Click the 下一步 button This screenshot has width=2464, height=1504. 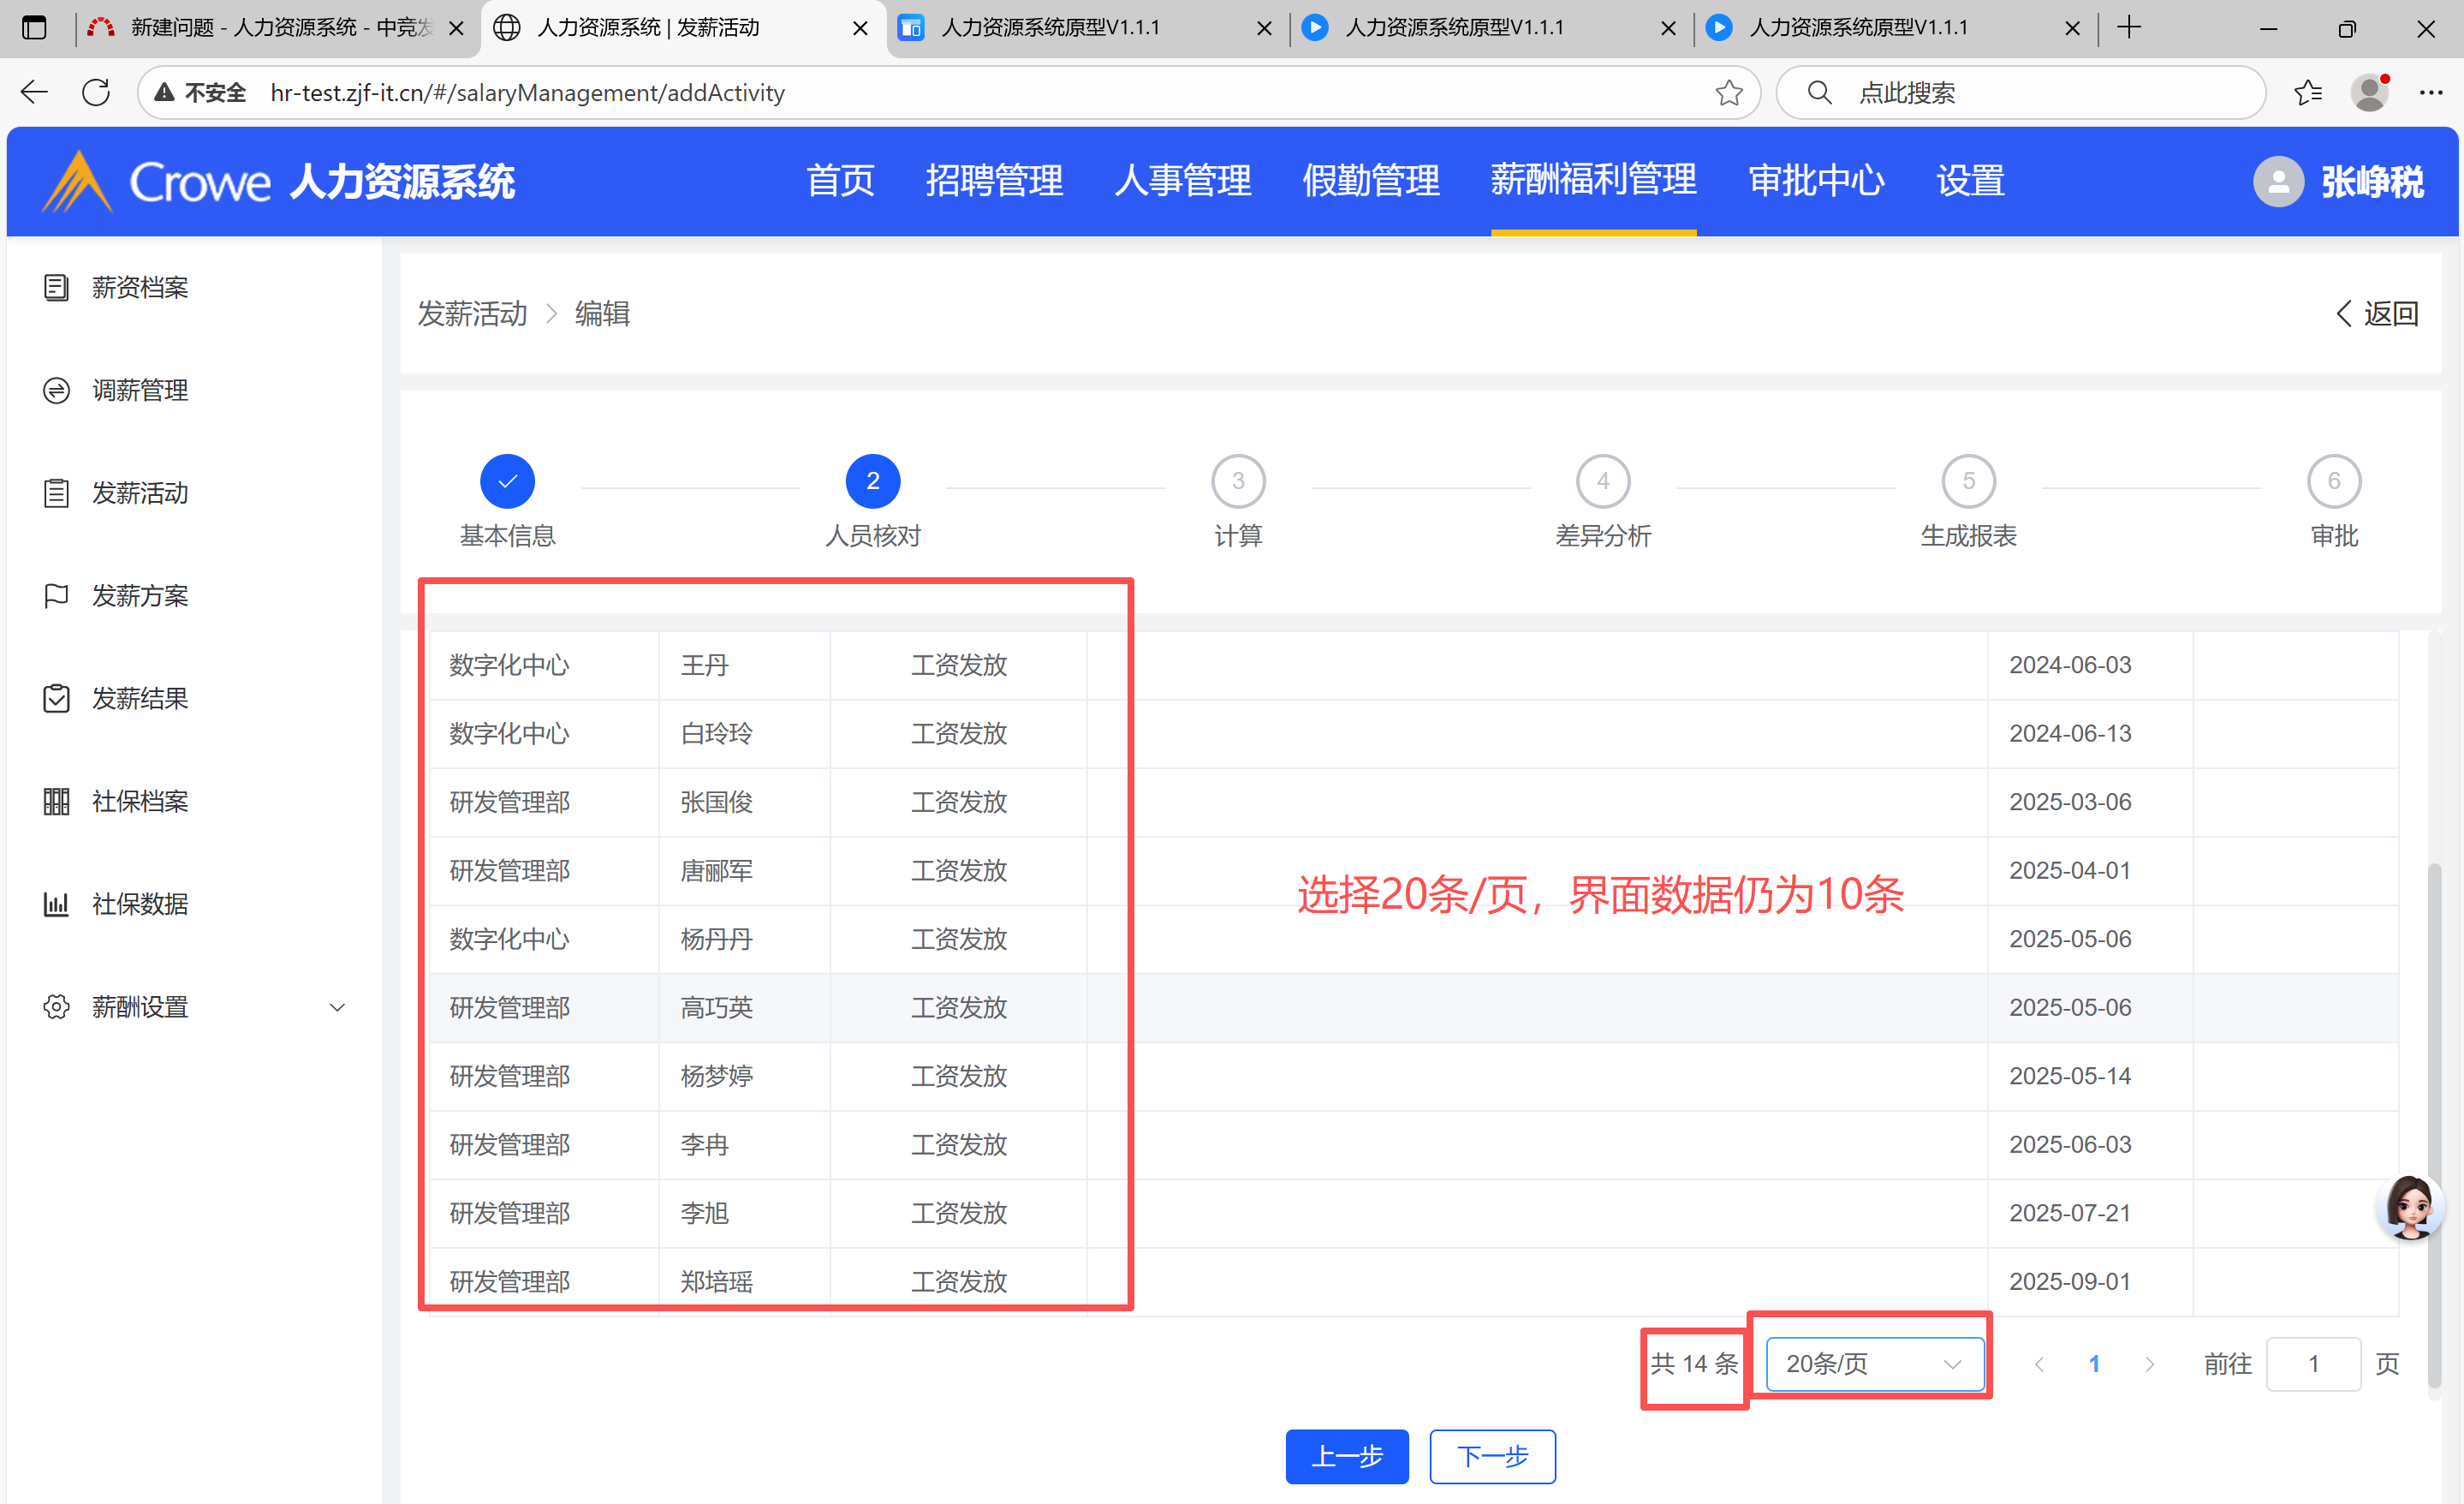pyautogui.click(x=1492, y=1456)
